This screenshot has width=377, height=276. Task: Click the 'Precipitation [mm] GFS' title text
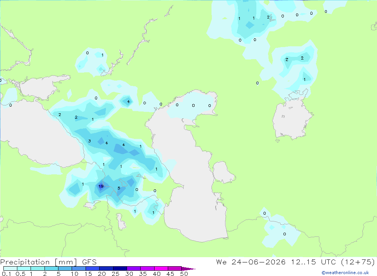click(x=49, y=262)
